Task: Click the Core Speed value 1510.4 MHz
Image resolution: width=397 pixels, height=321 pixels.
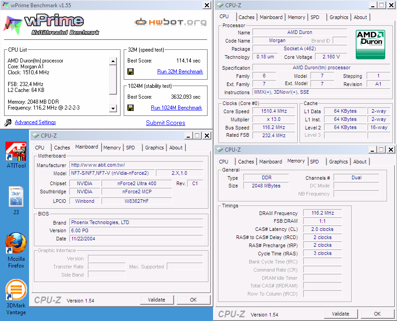Action: point(274,111)
